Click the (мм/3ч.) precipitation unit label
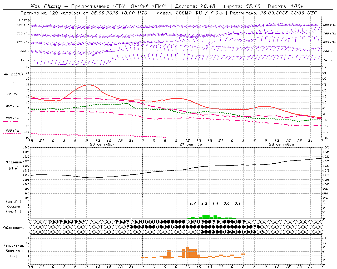The height and width of the screenshot is (269, 337). pos(13,201)
